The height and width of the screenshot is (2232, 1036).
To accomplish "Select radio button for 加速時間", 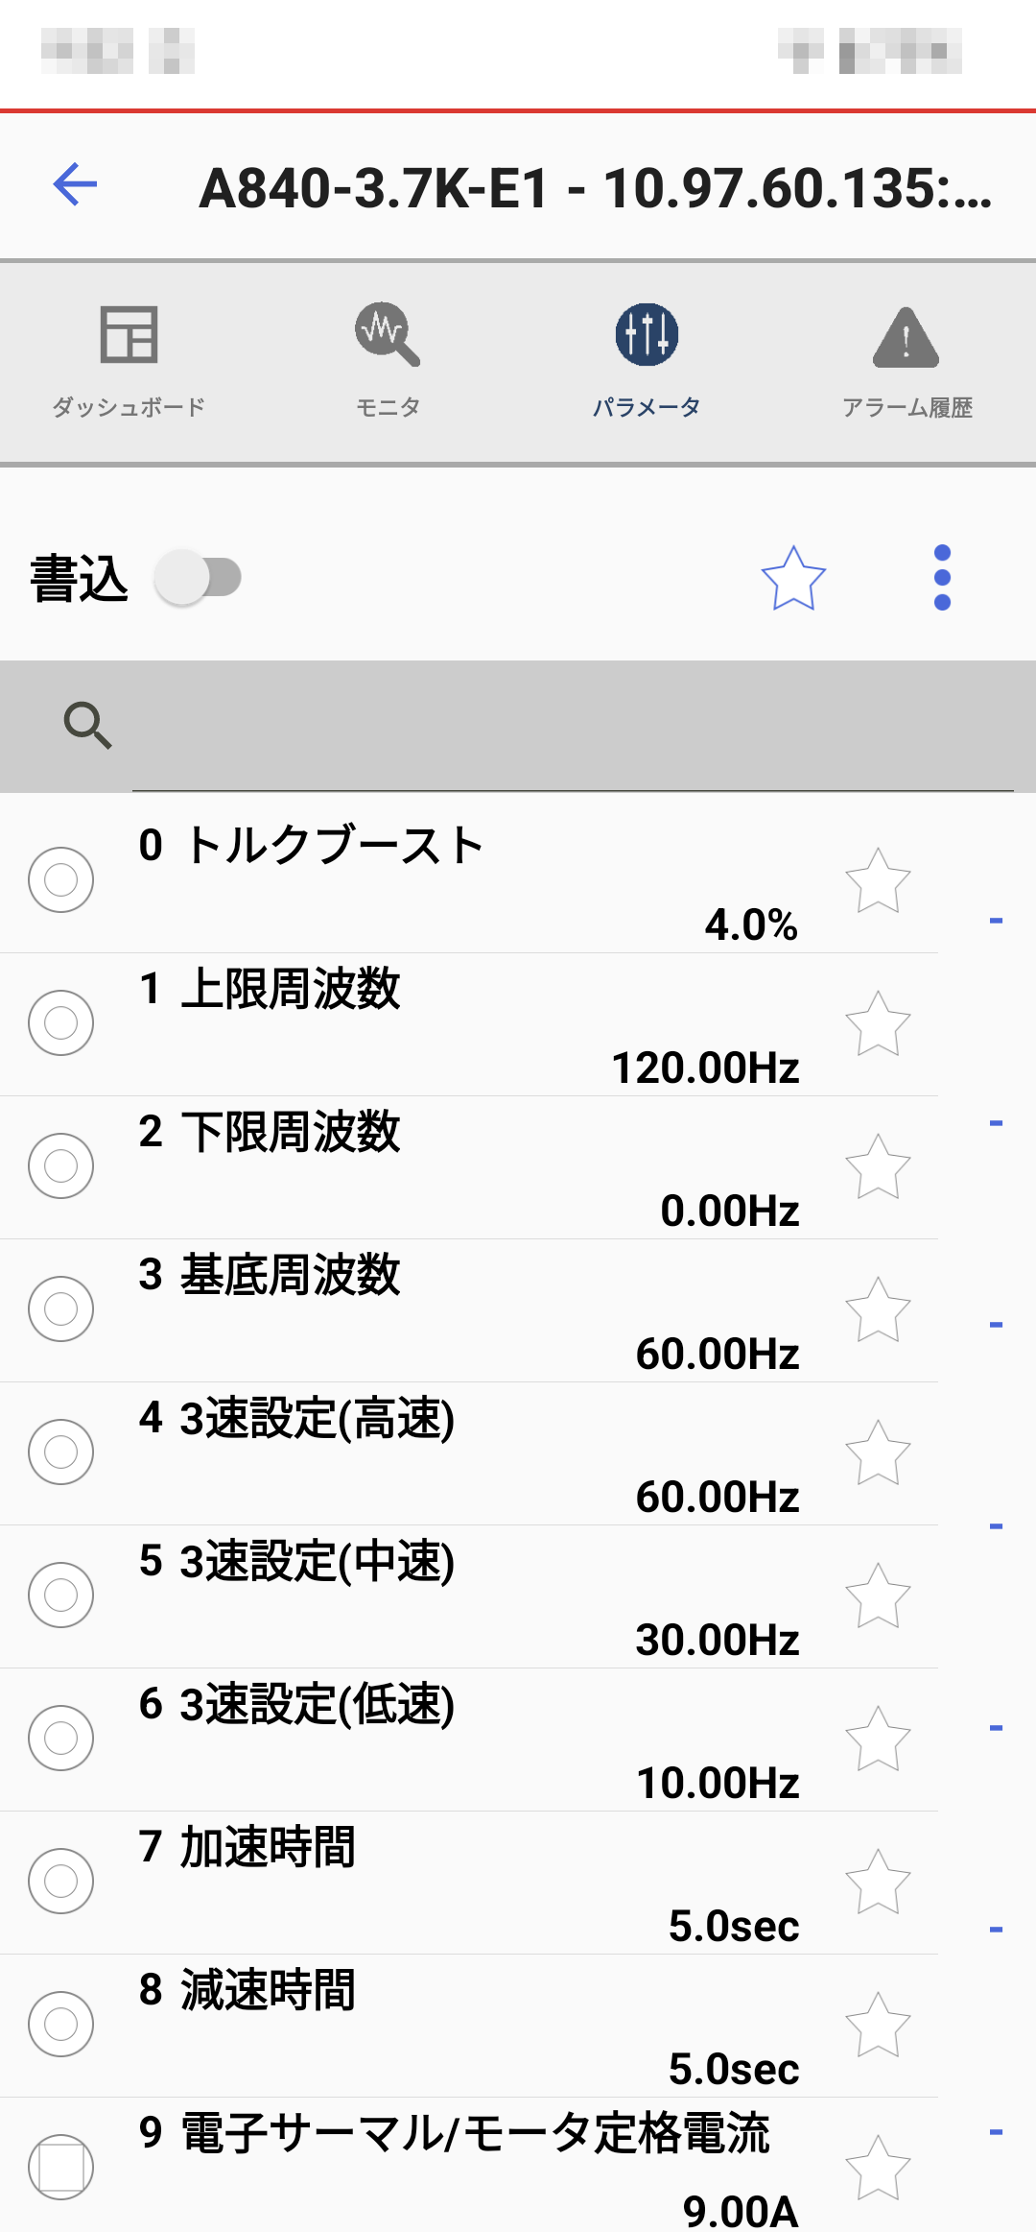I will coord(60,1881).
